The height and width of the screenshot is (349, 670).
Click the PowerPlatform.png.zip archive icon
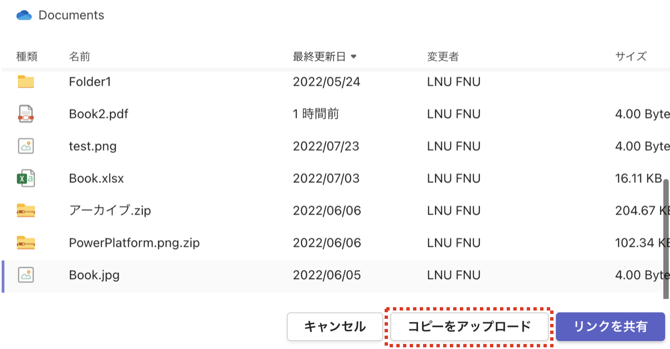[x=26, y=243]
